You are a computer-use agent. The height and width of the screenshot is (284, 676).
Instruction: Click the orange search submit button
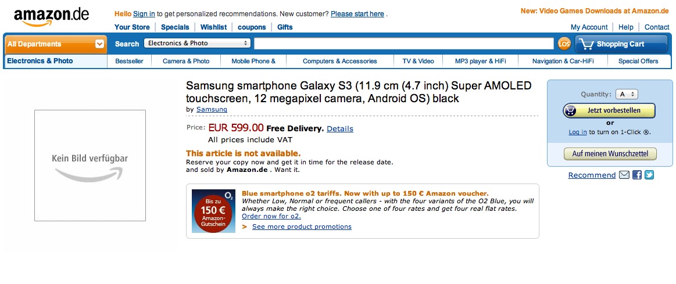564,44
